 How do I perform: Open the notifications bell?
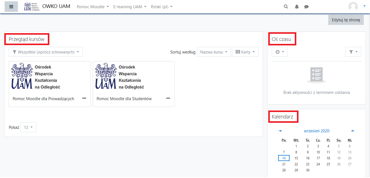coord(296,6)
